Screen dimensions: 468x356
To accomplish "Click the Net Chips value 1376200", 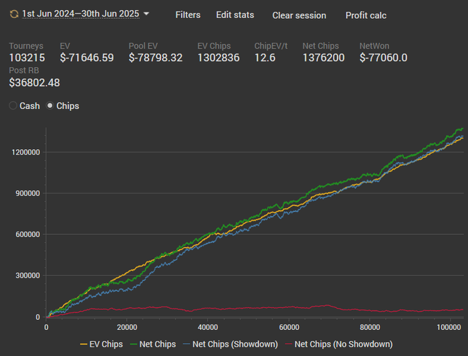I will 324,58.
